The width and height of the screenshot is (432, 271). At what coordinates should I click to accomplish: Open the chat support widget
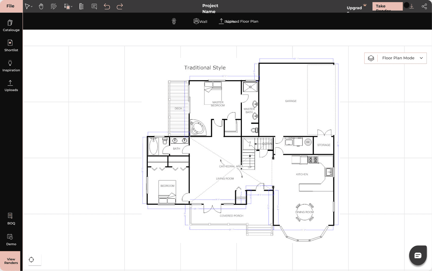418,255
